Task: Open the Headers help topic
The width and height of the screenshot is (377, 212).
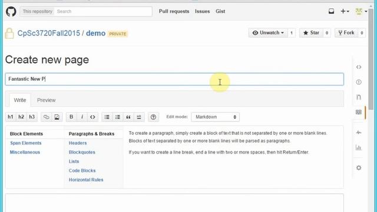Action: pos(78,143)
